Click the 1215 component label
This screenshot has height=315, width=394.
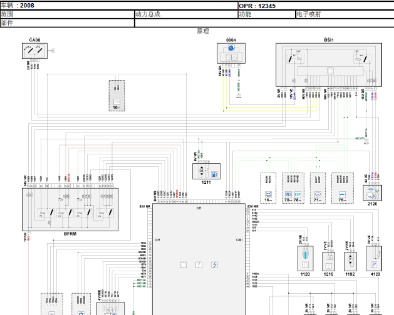point(328,274)
